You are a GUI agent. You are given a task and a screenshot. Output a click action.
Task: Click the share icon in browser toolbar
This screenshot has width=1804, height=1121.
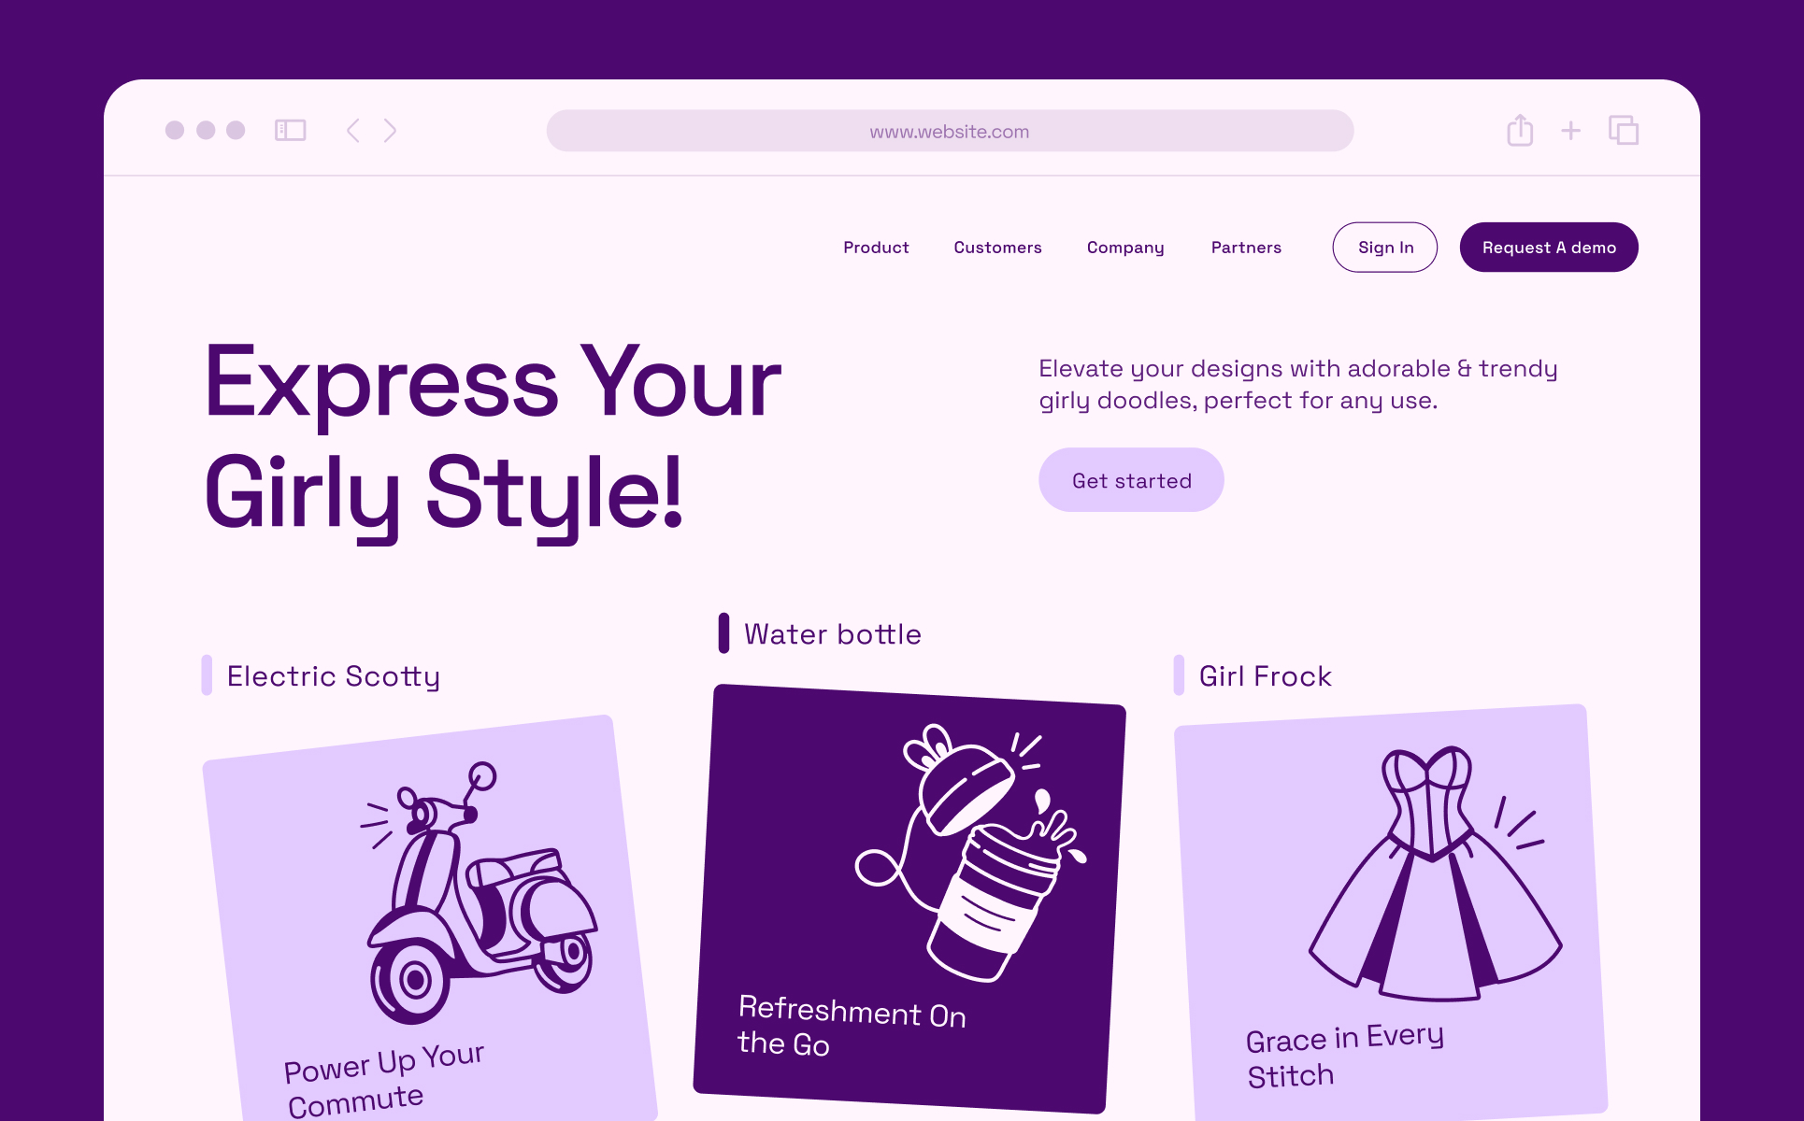[x=1520, y=130]
